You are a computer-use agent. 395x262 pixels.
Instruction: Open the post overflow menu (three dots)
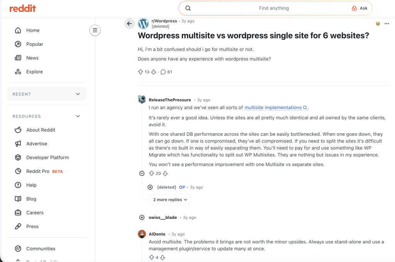(x=387, y=24)
